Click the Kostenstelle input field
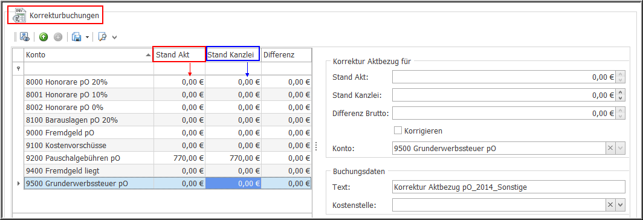 (x=499, y=204)
